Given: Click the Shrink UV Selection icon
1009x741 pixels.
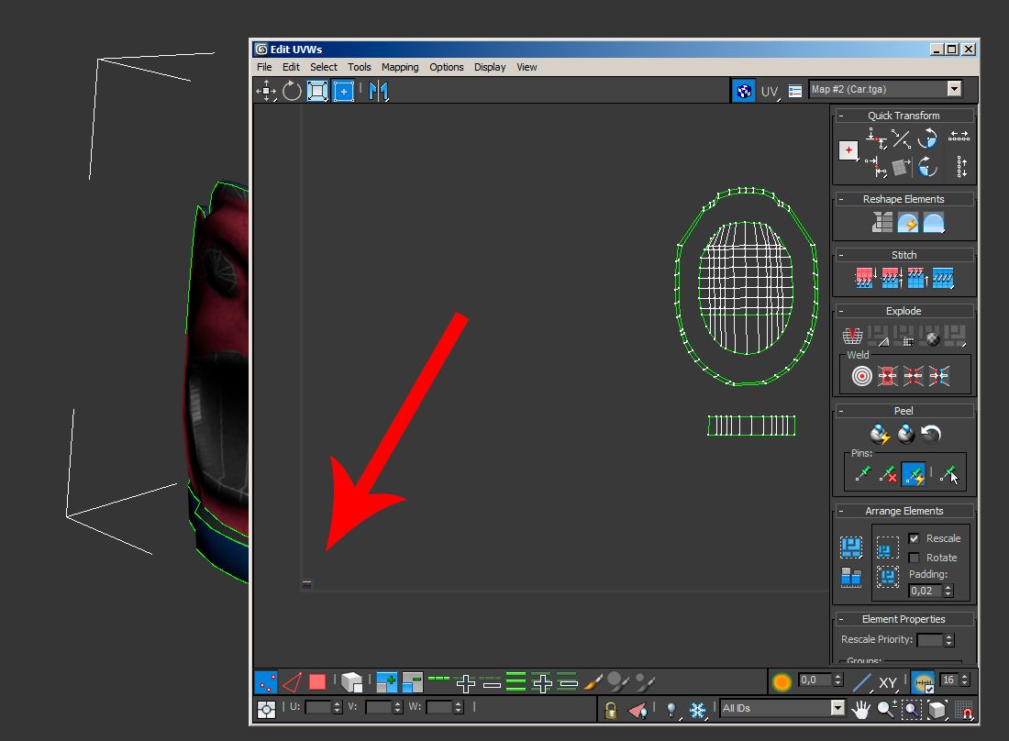Looking at the screenshot, I should pos(413,681).
